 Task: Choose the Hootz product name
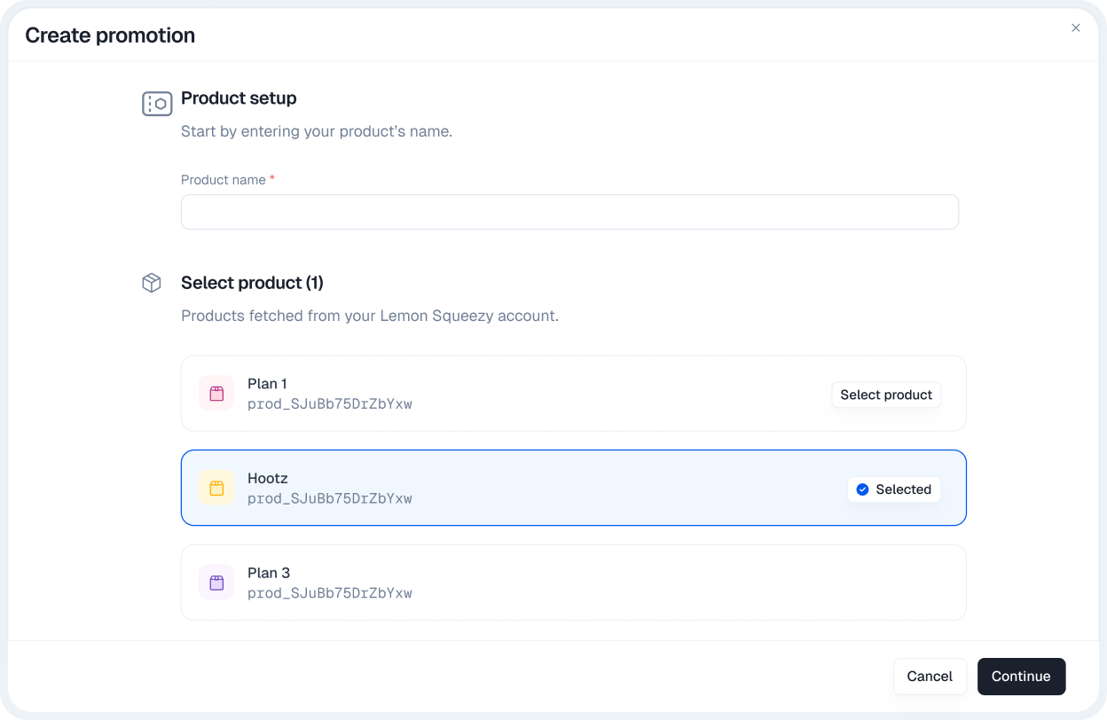(268, 479)
